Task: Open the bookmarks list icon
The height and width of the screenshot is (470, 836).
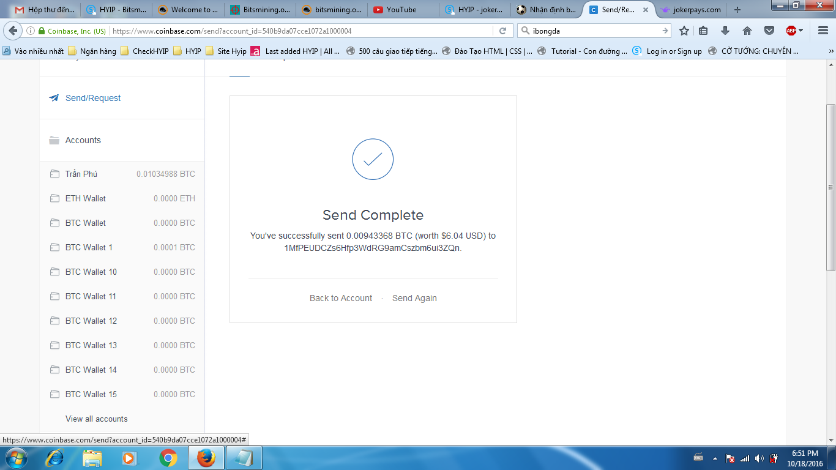Action: tap(704, 31)
